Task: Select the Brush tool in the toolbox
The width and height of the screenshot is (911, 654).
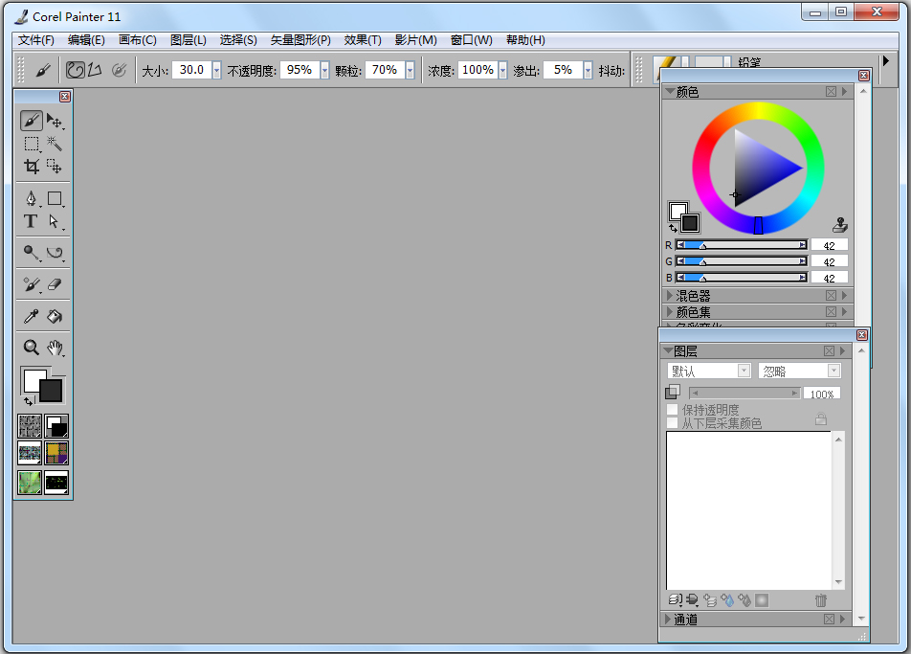Action: point(32,121)
